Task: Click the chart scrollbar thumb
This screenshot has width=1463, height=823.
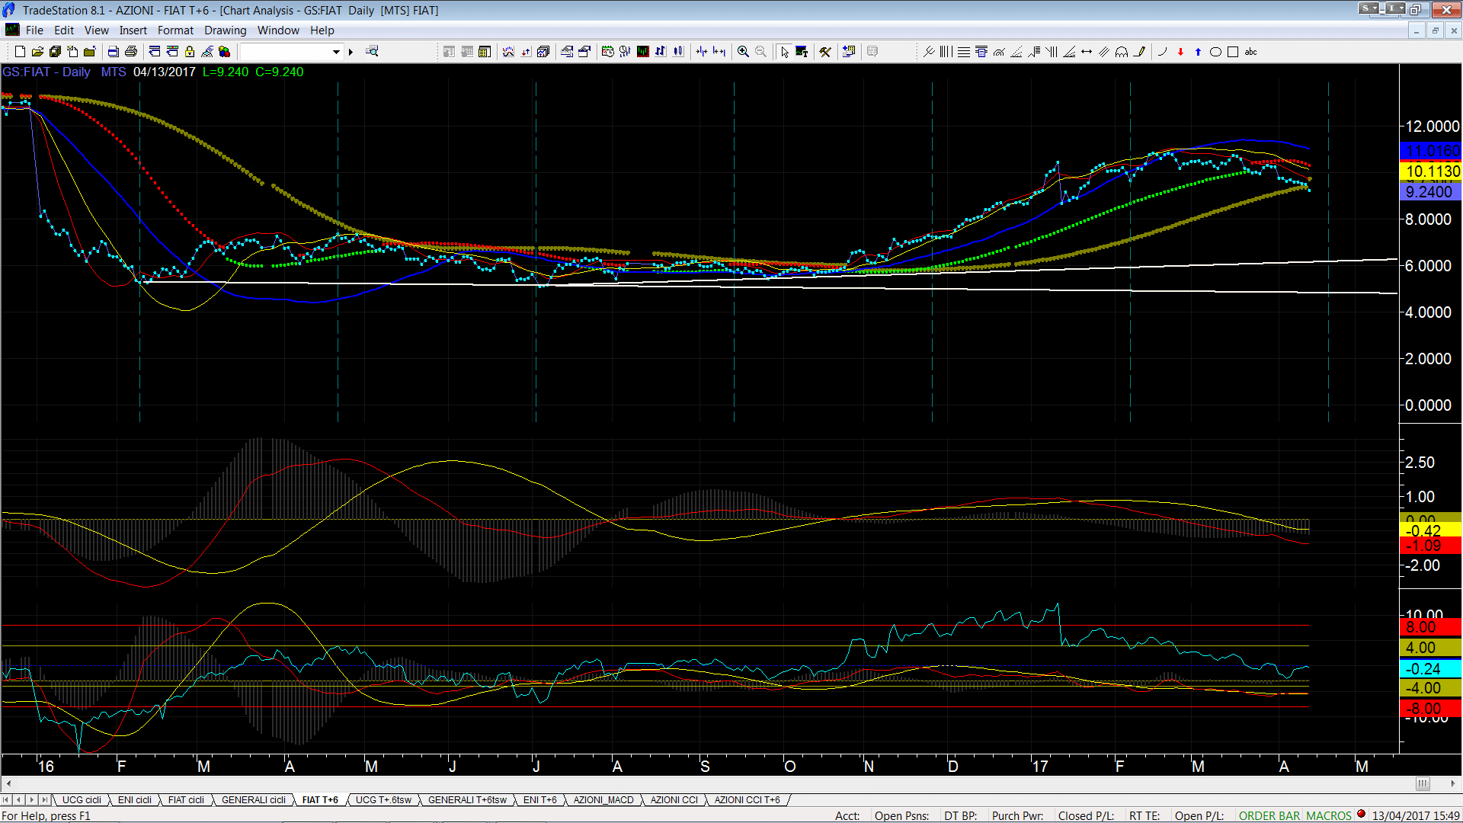Action: (x=1423, y=783)
